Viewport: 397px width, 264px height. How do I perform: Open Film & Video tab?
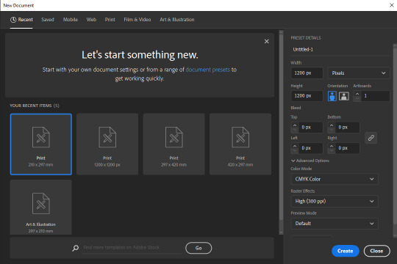click(137, 20)
